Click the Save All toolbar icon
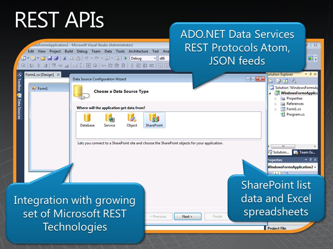Viewport: 333px width, 249px height. click(56, 58)
